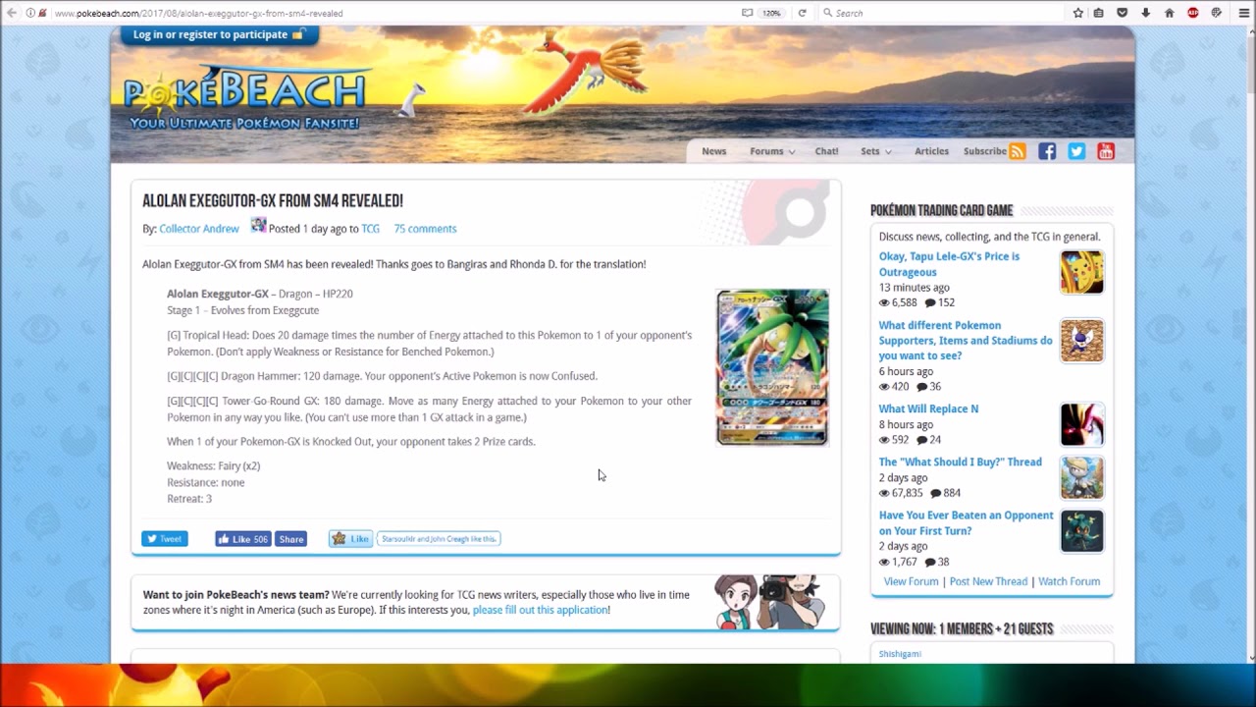Viewport: 1256px width, 707px height.
Task: Open the YouTube icon in navigation bar
Action: tap(1106, 151)
